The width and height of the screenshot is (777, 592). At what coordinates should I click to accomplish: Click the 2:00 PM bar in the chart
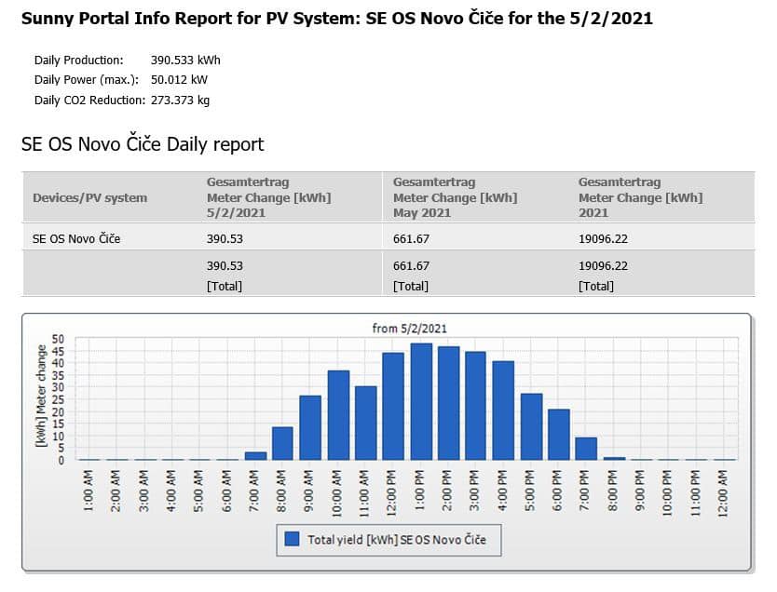[448, 403]
